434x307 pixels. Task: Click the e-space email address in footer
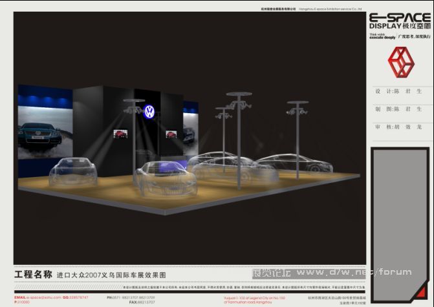(x=38, y=297)
